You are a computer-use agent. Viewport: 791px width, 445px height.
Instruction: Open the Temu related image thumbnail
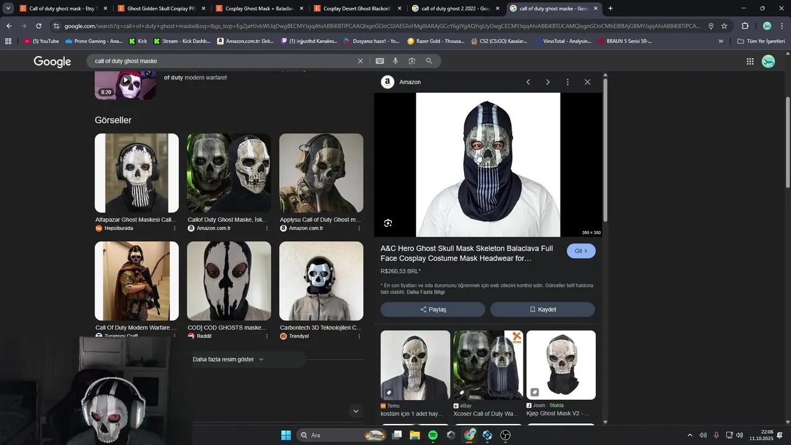(415, 365)
